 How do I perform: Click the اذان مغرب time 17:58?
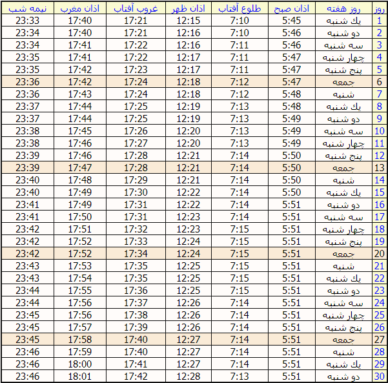[x=80, y=340]
